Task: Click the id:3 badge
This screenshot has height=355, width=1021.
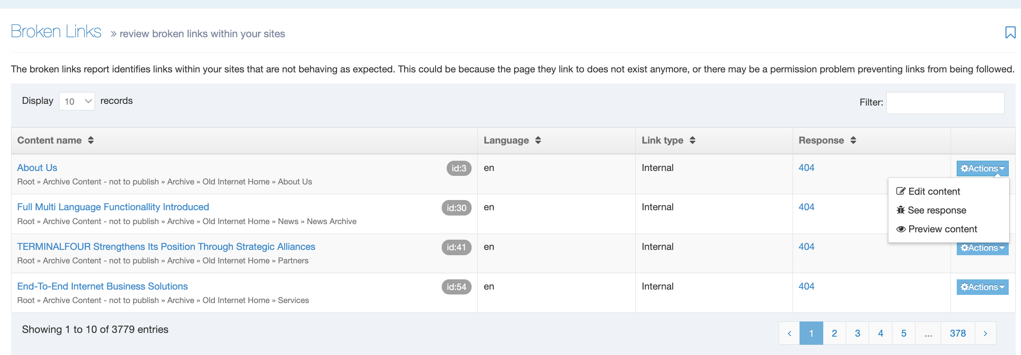Action: coord(459,168)
